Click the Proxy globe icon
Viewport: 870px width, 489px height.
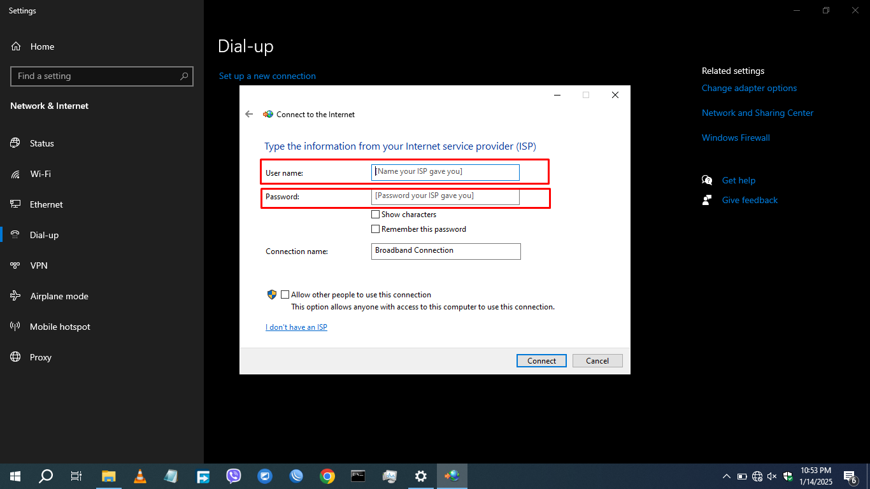coord(15,357)
